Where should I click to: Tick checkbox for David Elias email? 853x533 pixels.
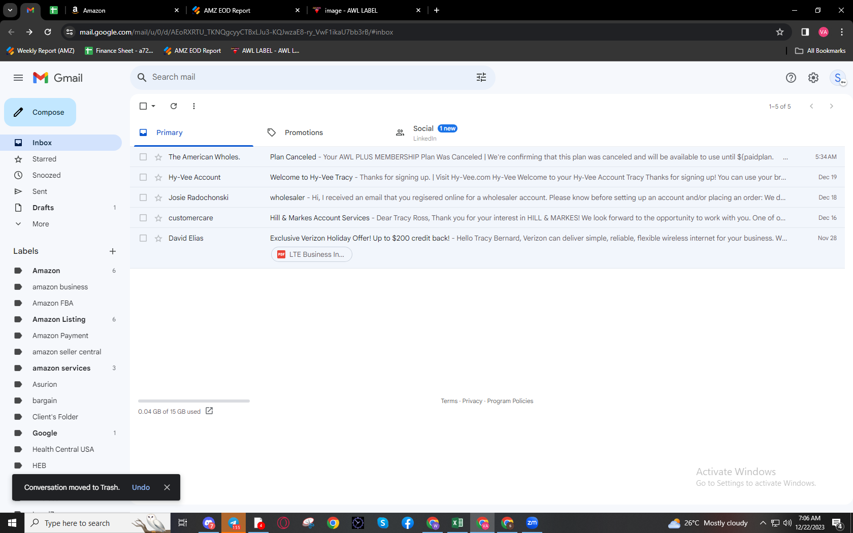tap(143, 238)
